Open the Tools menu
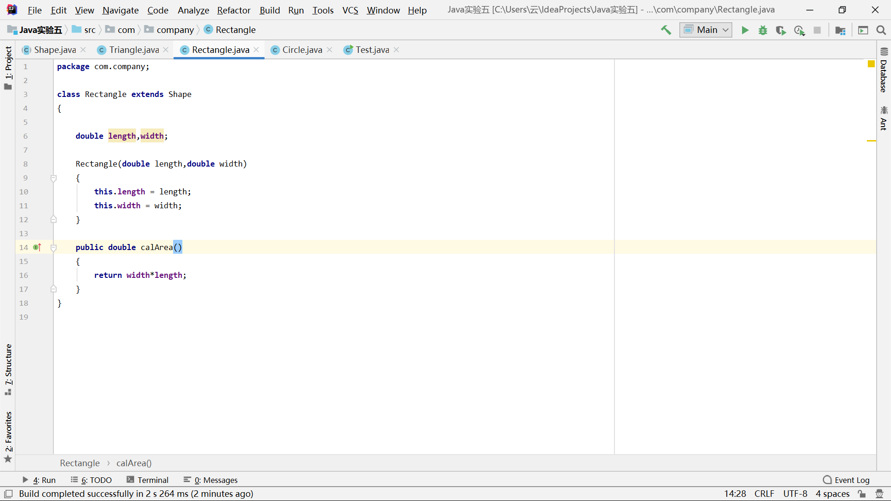This screenshot has height=501, width=891. coord(323,10)
